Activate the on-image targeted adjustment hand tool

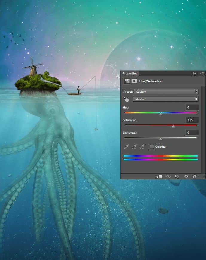point(126,99)
